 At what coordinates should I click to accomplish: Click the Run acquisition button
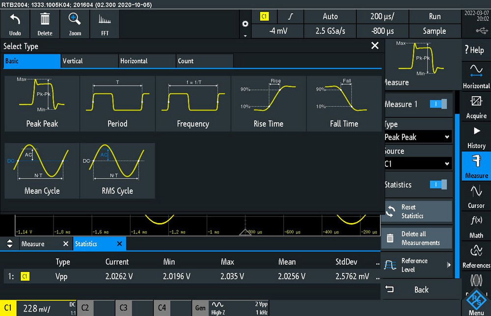coord(435,17)
